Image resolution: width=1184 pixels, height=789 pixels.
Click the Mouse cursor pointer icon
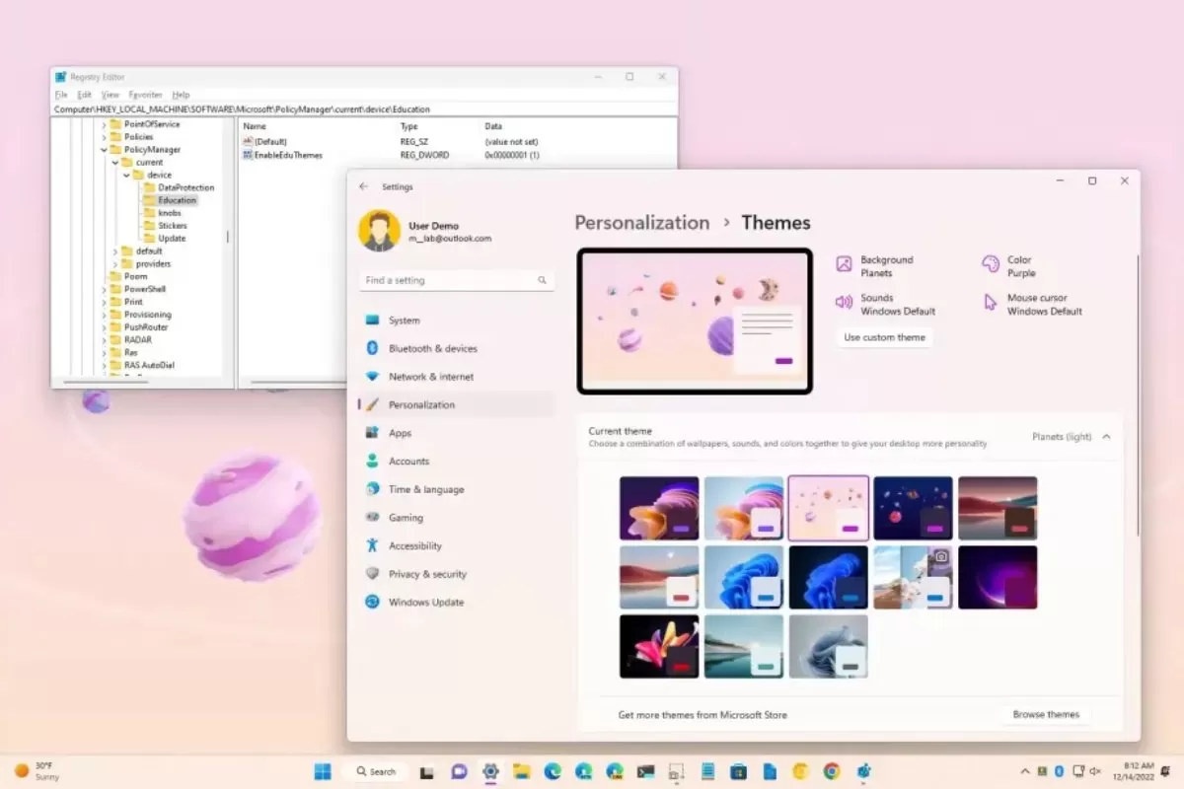tap(991, 303)
